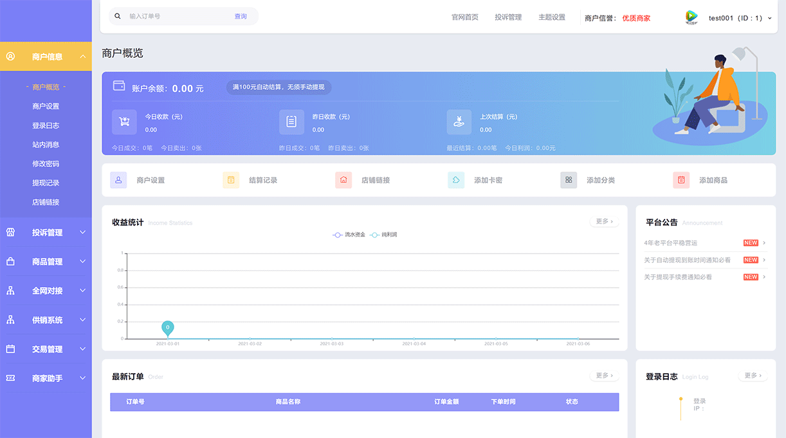The width and height of the screenshot is (786, 438).
Task: Switch to 主题设置 in the top bar
Action: pyautogui.click(x=551, y=18)
